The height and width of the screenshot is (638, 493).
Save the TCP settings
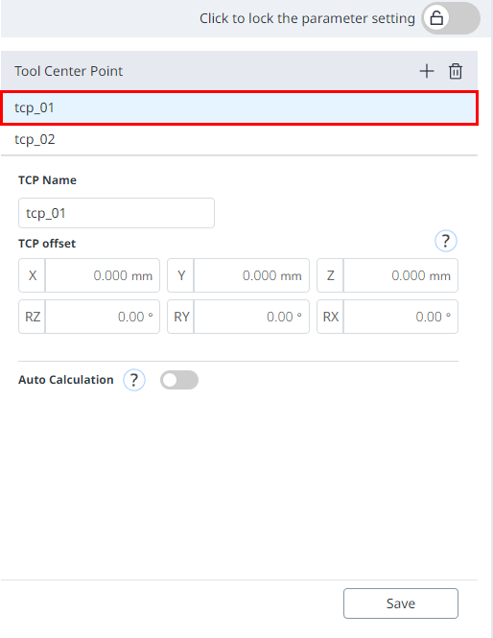pyautogui.click(x=401, y=603)
